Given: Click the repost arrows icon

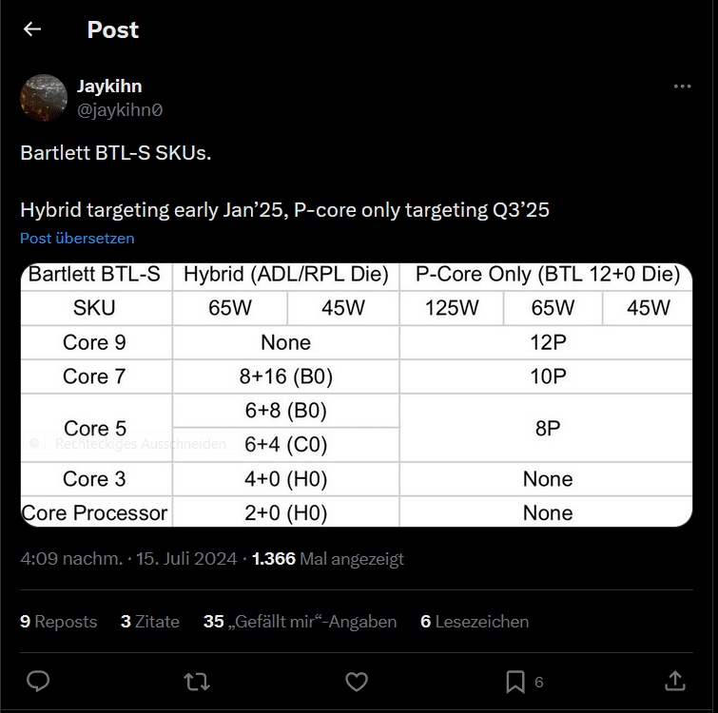Looking at the screenshot, I should click(x=197, y=681).
